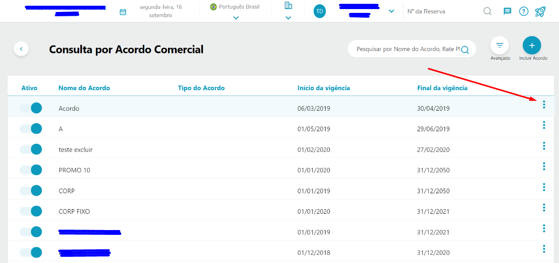This screenshot has width=559, height=263.
Task: Click the Incluir Acordo plus button
Action: pos(532,46)
